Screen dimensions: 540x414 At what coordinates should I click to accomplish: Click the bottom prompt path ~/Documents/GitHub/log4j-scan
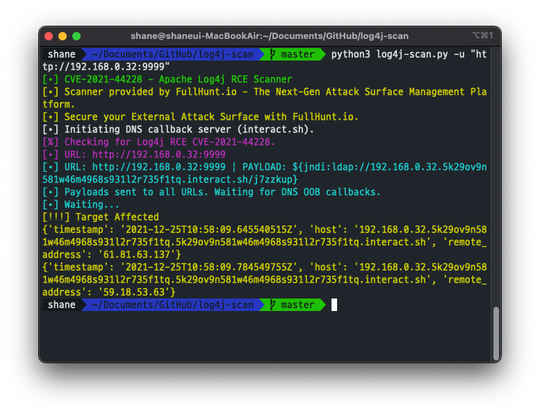[172, 305]
